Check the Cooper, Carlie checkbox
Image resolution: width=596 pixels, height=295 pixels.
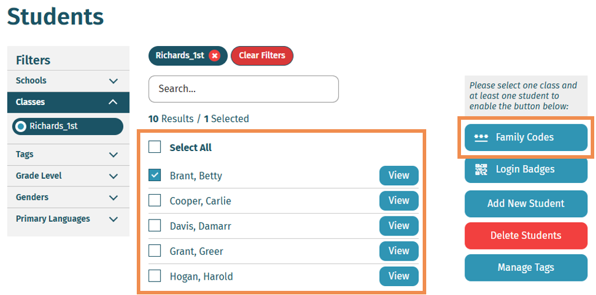[154, 201]
